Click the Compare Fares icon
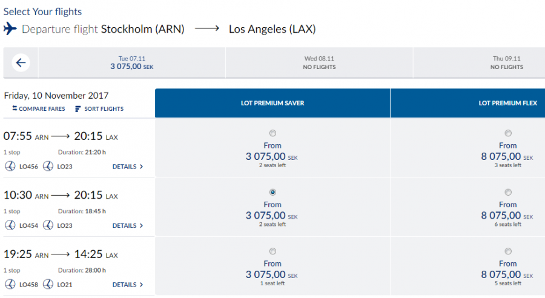This screenshot has width=545, height=298. [15, 109]
